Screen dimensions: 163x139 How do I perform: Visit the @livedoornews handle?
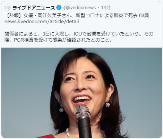(x=79, y=8)
